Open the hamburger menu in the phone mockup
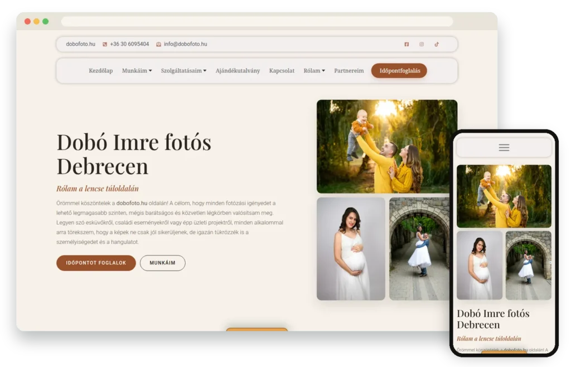571x367 pixels. [x=504, y=147]
